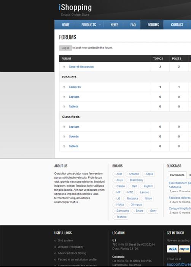Viewport: 191px width, 267px height.
Task: Select the Samsung brand tag
Action: (121, 211)
